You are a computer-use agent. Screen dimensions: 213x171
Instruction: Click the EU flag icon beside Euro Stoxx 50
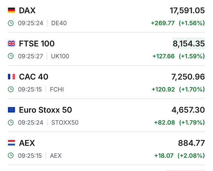11,110
